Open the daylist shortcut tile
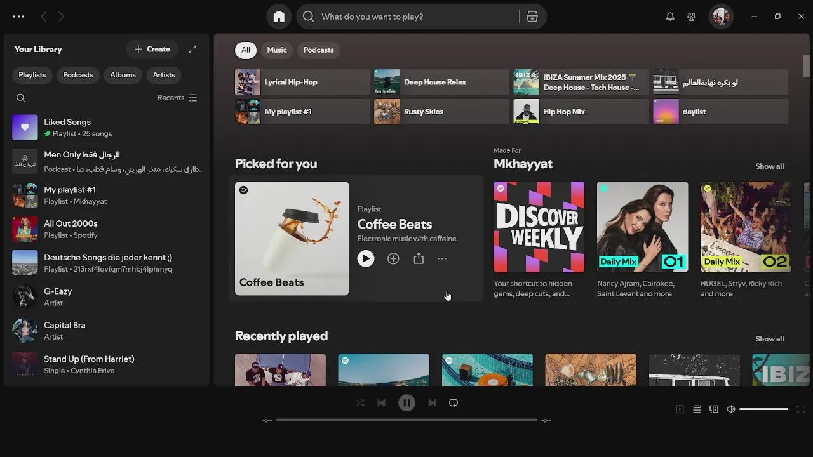 coord(721,112)
